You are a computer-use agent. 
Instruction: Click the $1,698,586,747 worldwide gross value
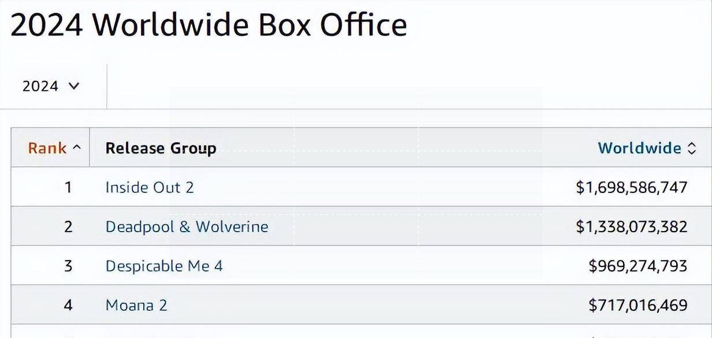point(632,187)
